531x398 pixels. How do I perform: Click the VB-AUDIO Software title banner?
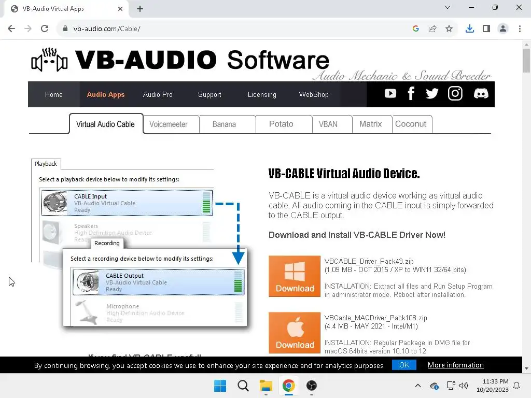202,60
